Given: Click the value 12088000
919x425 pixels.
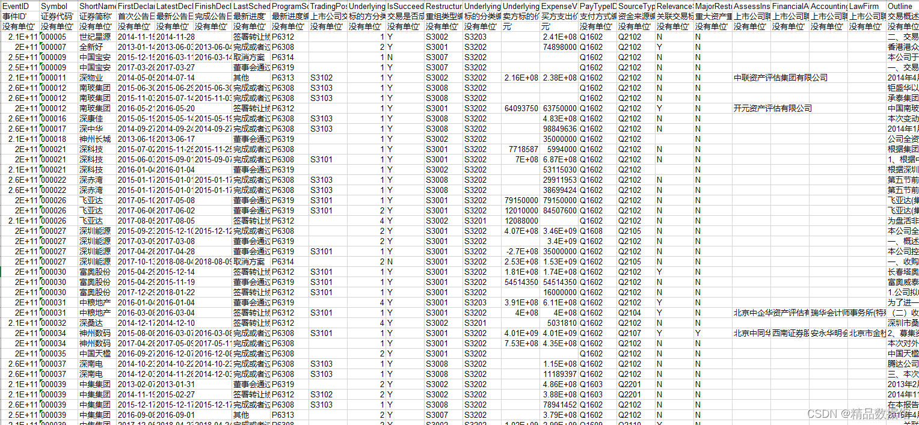Looking at the screenshot, I should tap(520, 221).
